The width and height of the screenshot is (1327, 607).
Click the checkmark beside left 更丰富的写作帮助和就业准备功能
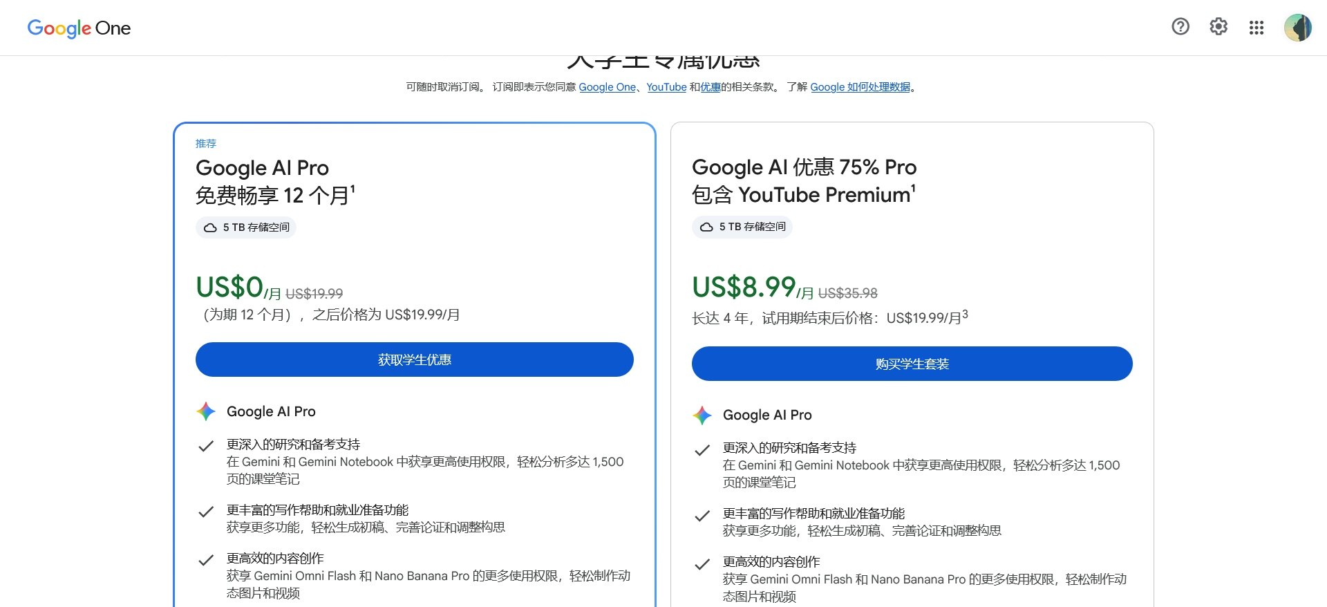coord(206,512)
